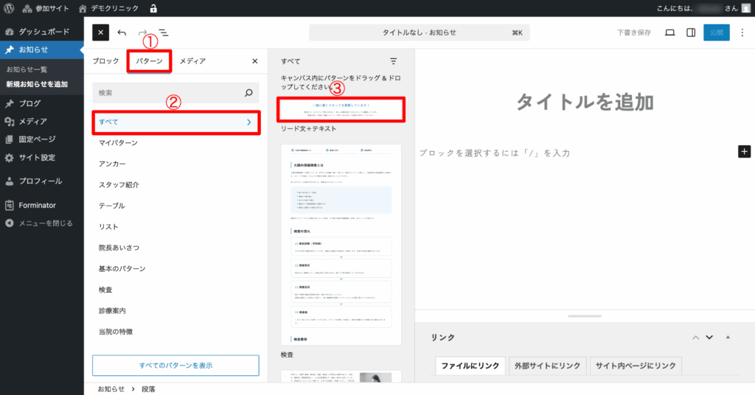Click the filter icon above pattern list
The width and height of the screenshot is (755, 395).
(393, 61)
